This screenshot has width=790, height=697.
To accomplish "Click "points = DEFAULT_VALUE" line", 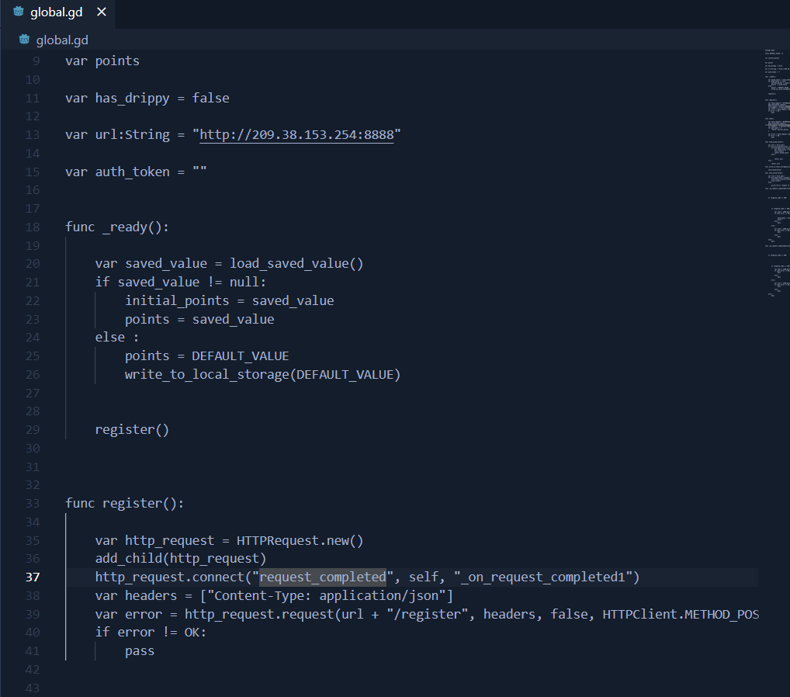I will pyautogui.click(x=206, y=356).
